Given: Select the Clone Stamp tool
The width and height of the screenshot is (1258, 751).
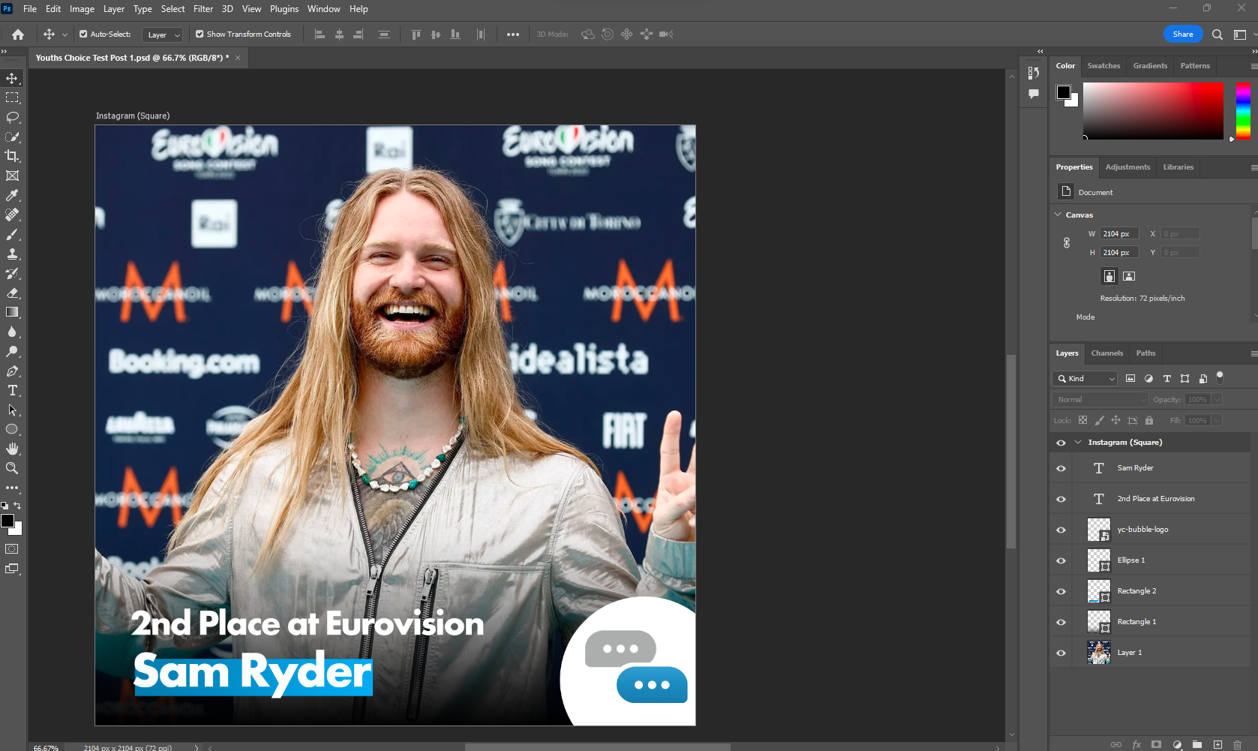Looking at the screenshot, I should [x=12, y=254].
